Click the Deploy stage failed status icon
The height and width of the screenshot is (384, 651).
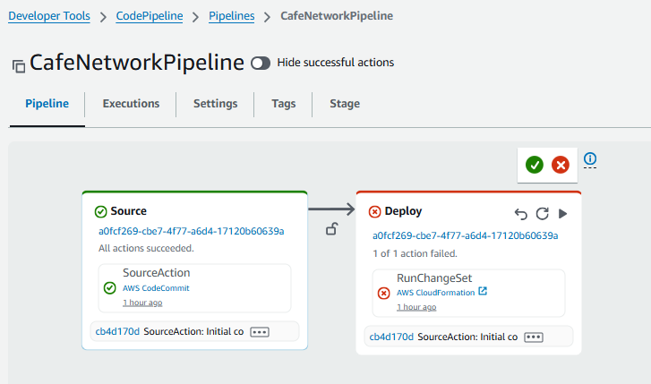pyautogui.click(x=374, y=212)
